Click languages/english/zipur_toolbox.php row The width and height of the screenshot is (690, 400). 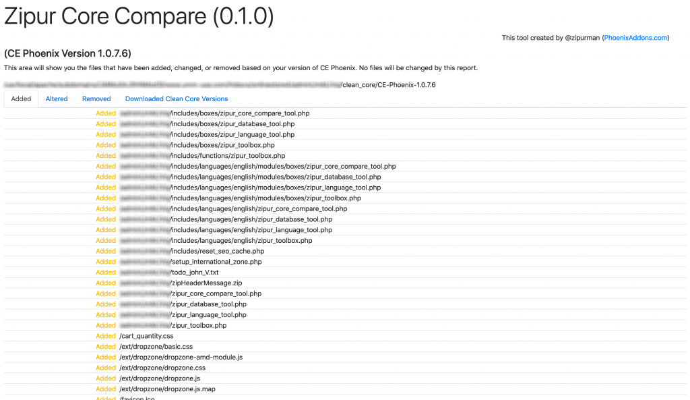click(x=345, y=240)
